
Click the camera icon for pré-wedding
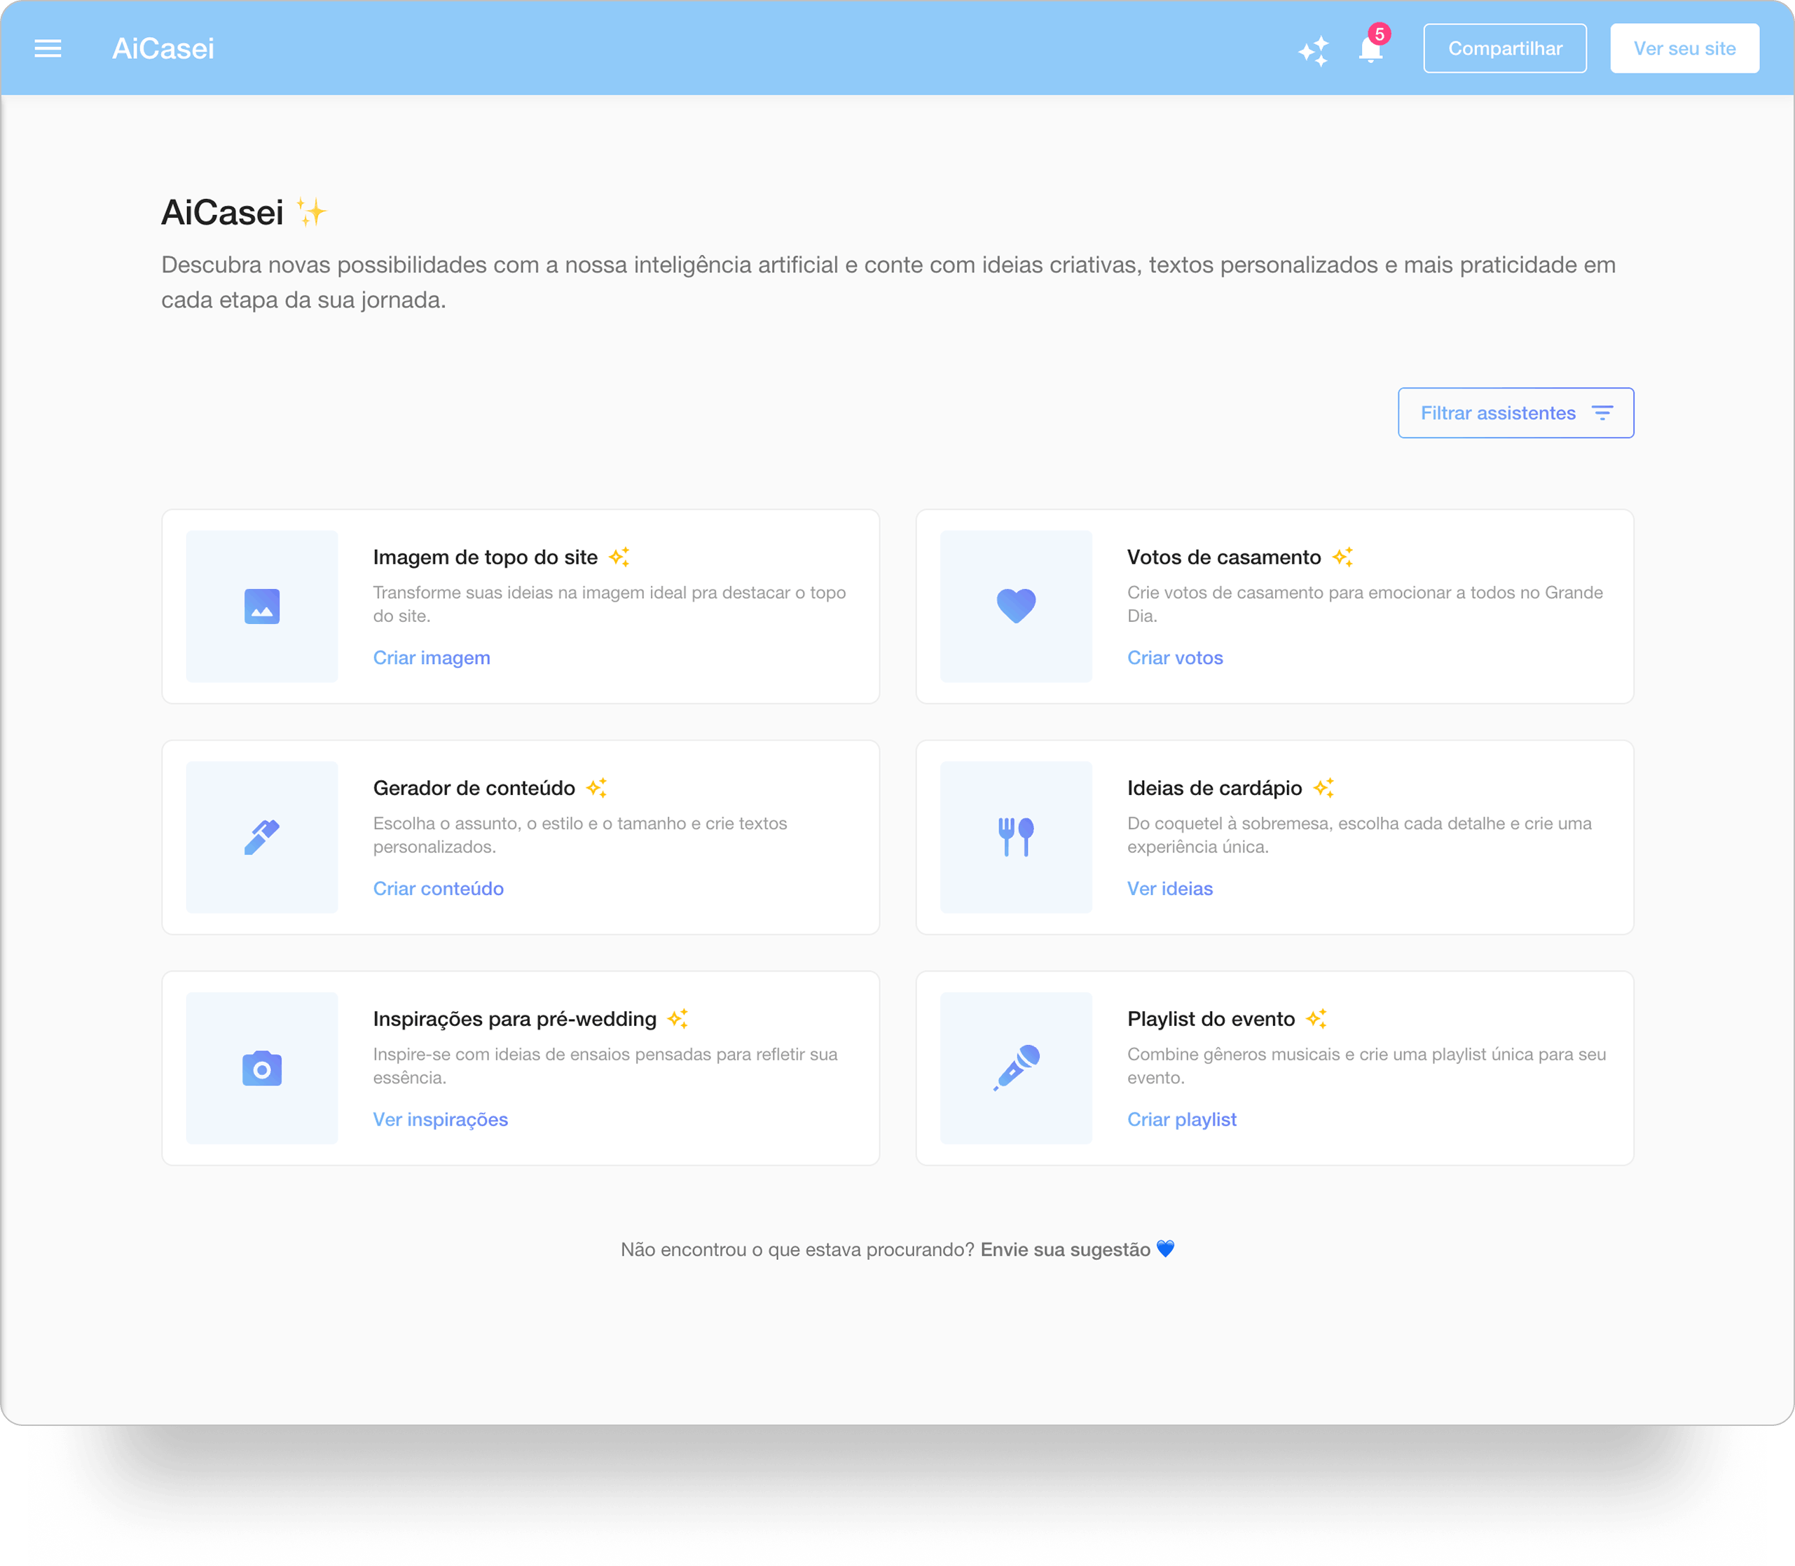coord(262,1068)
